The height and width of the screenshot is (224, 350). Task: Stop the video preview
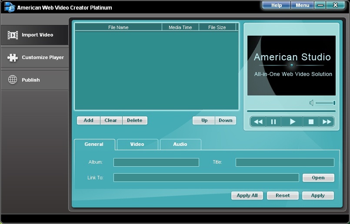311,122
